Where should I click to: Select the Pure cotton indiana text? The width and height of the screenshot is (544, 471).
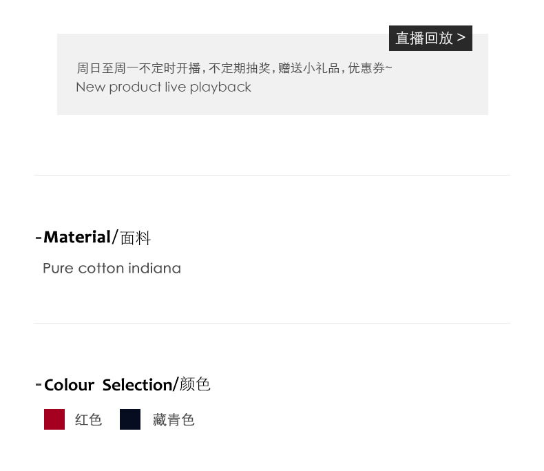click(x=112, y=269)
